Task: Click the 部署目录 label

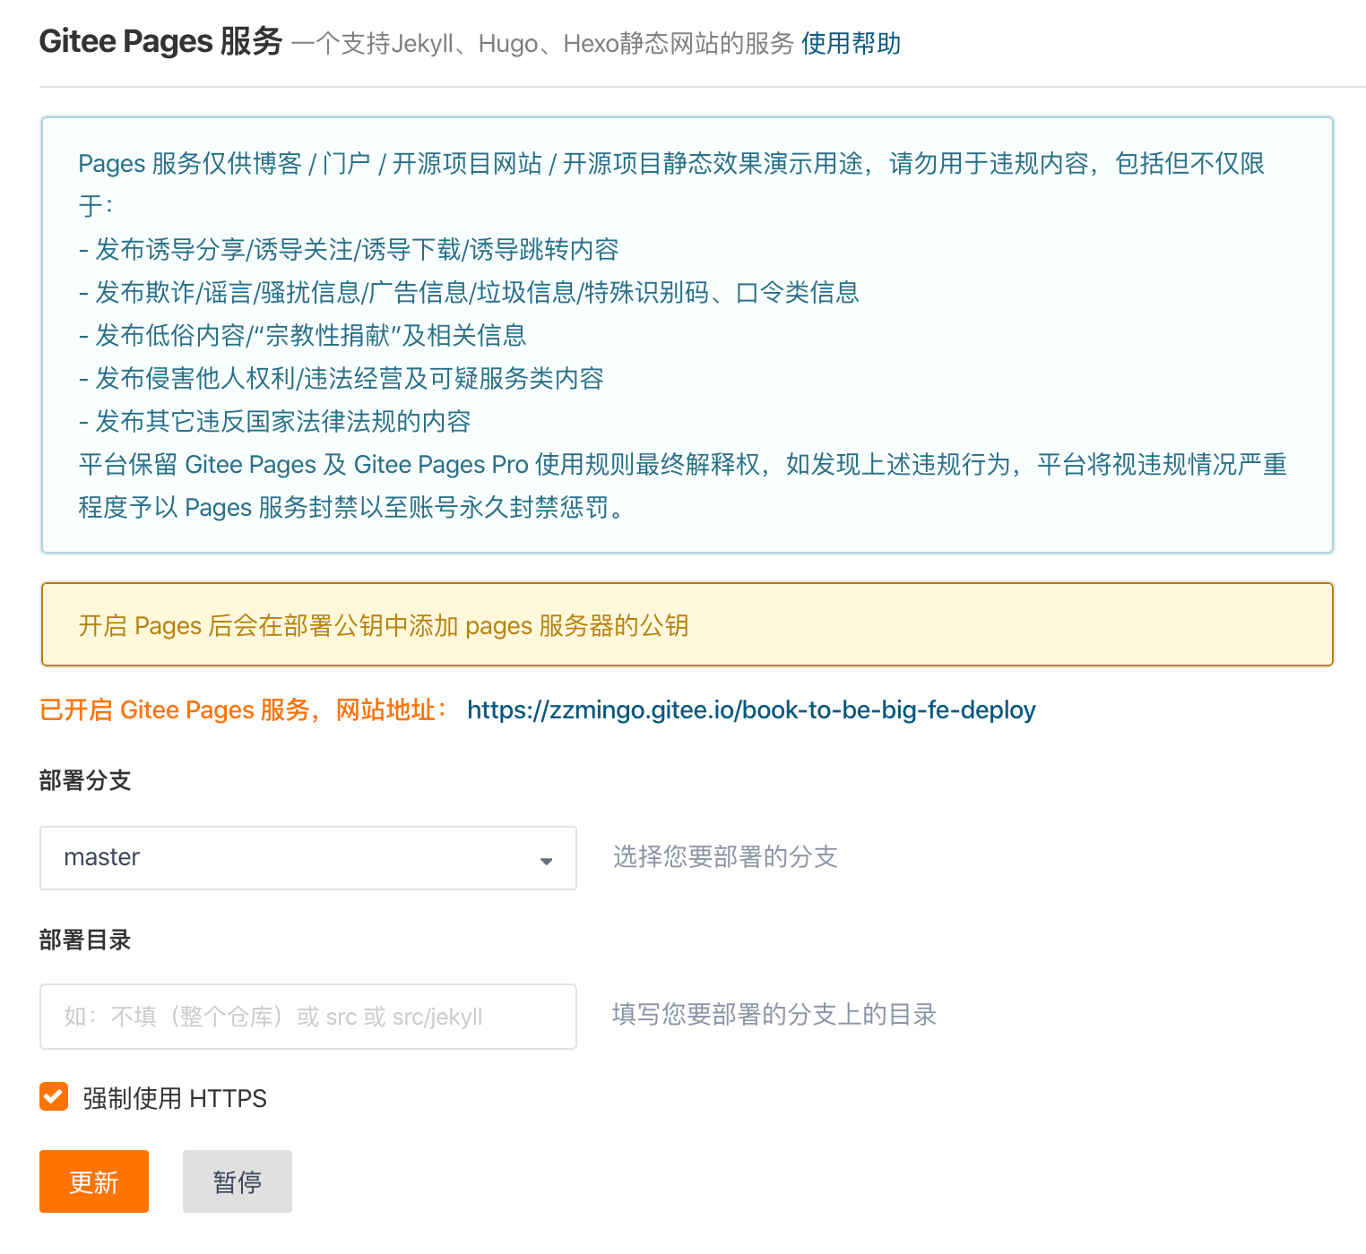Action: pos(85,940)
